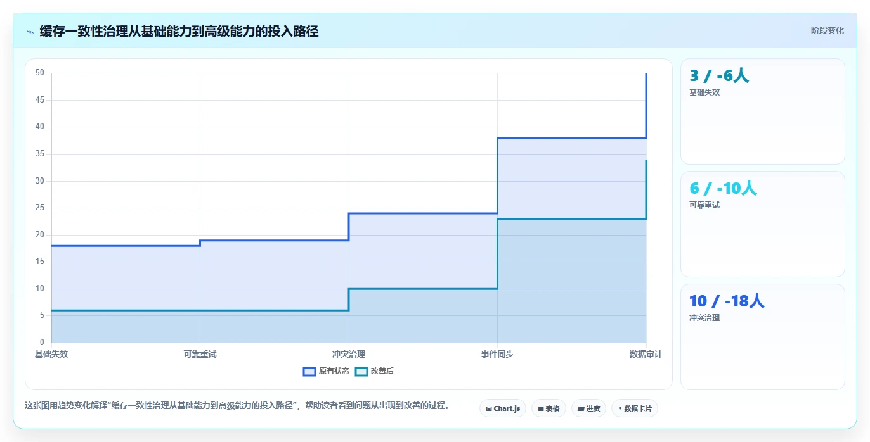This screenshot has width=870, height=442.
Task: Toggle the 原有状态 legend entry
Action: point(327,371)
